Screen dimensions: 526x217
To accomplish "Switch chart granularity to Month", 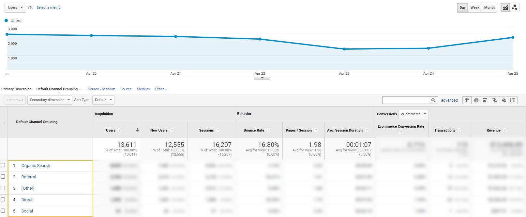I will coord(489,7).
